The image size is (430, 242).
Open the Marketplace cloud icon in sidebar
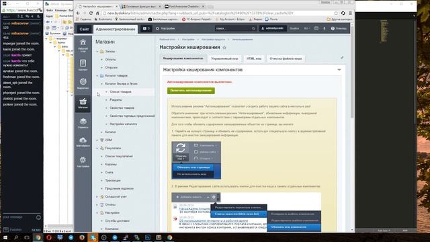pyautogui.click(x=83, y=140)
